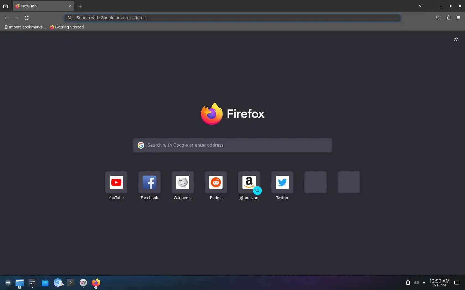The image size is (465, 290).
Task: Open the Save to Pocket icon
Action: pyautogui.click(x=438, y=18)
